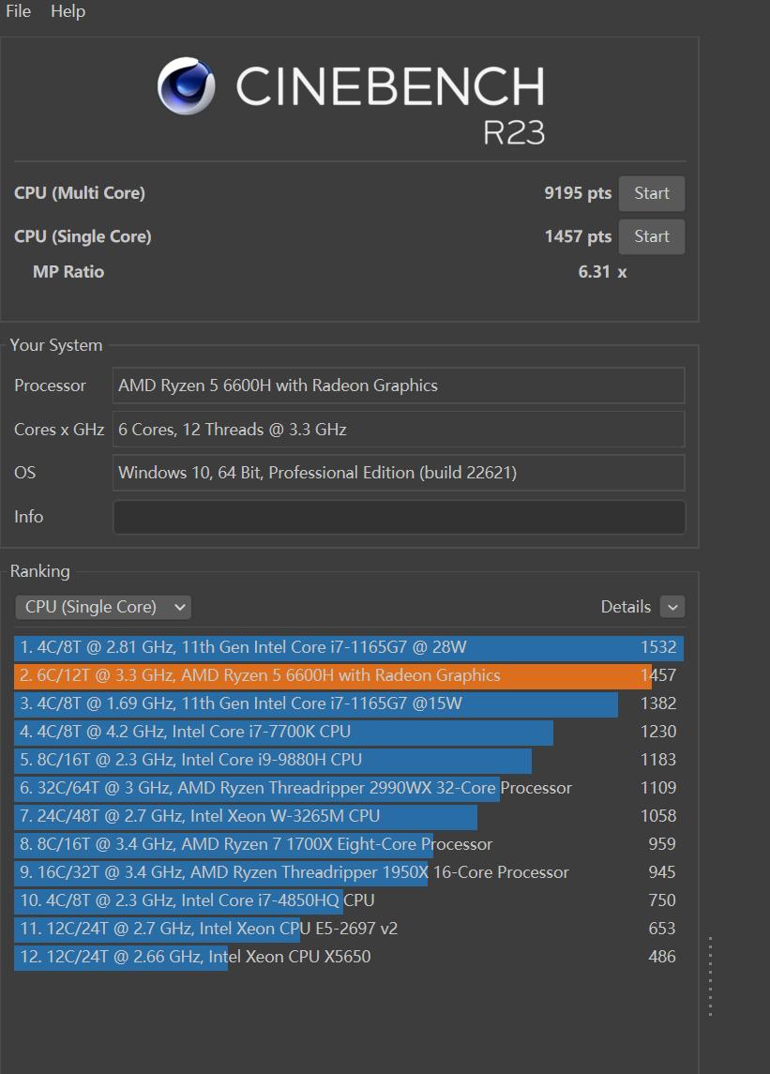Select the Core i7-1165G7 @ 28W ranking entry
Image resolution: width=770 pixels, height=1074 pixels.
347,647
